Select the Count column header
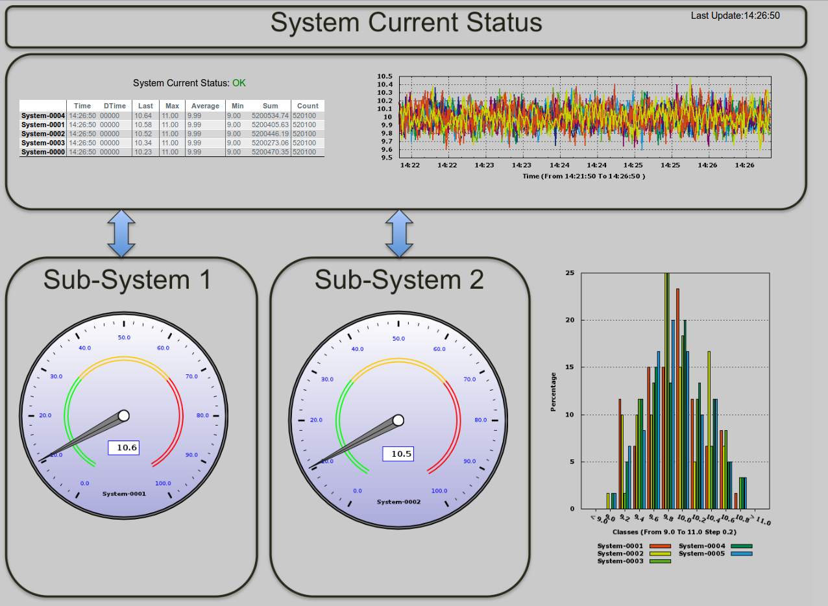Image resolution: width=828 pixels, height=606 pixels. pyautogui.click(x=308, y=106)
